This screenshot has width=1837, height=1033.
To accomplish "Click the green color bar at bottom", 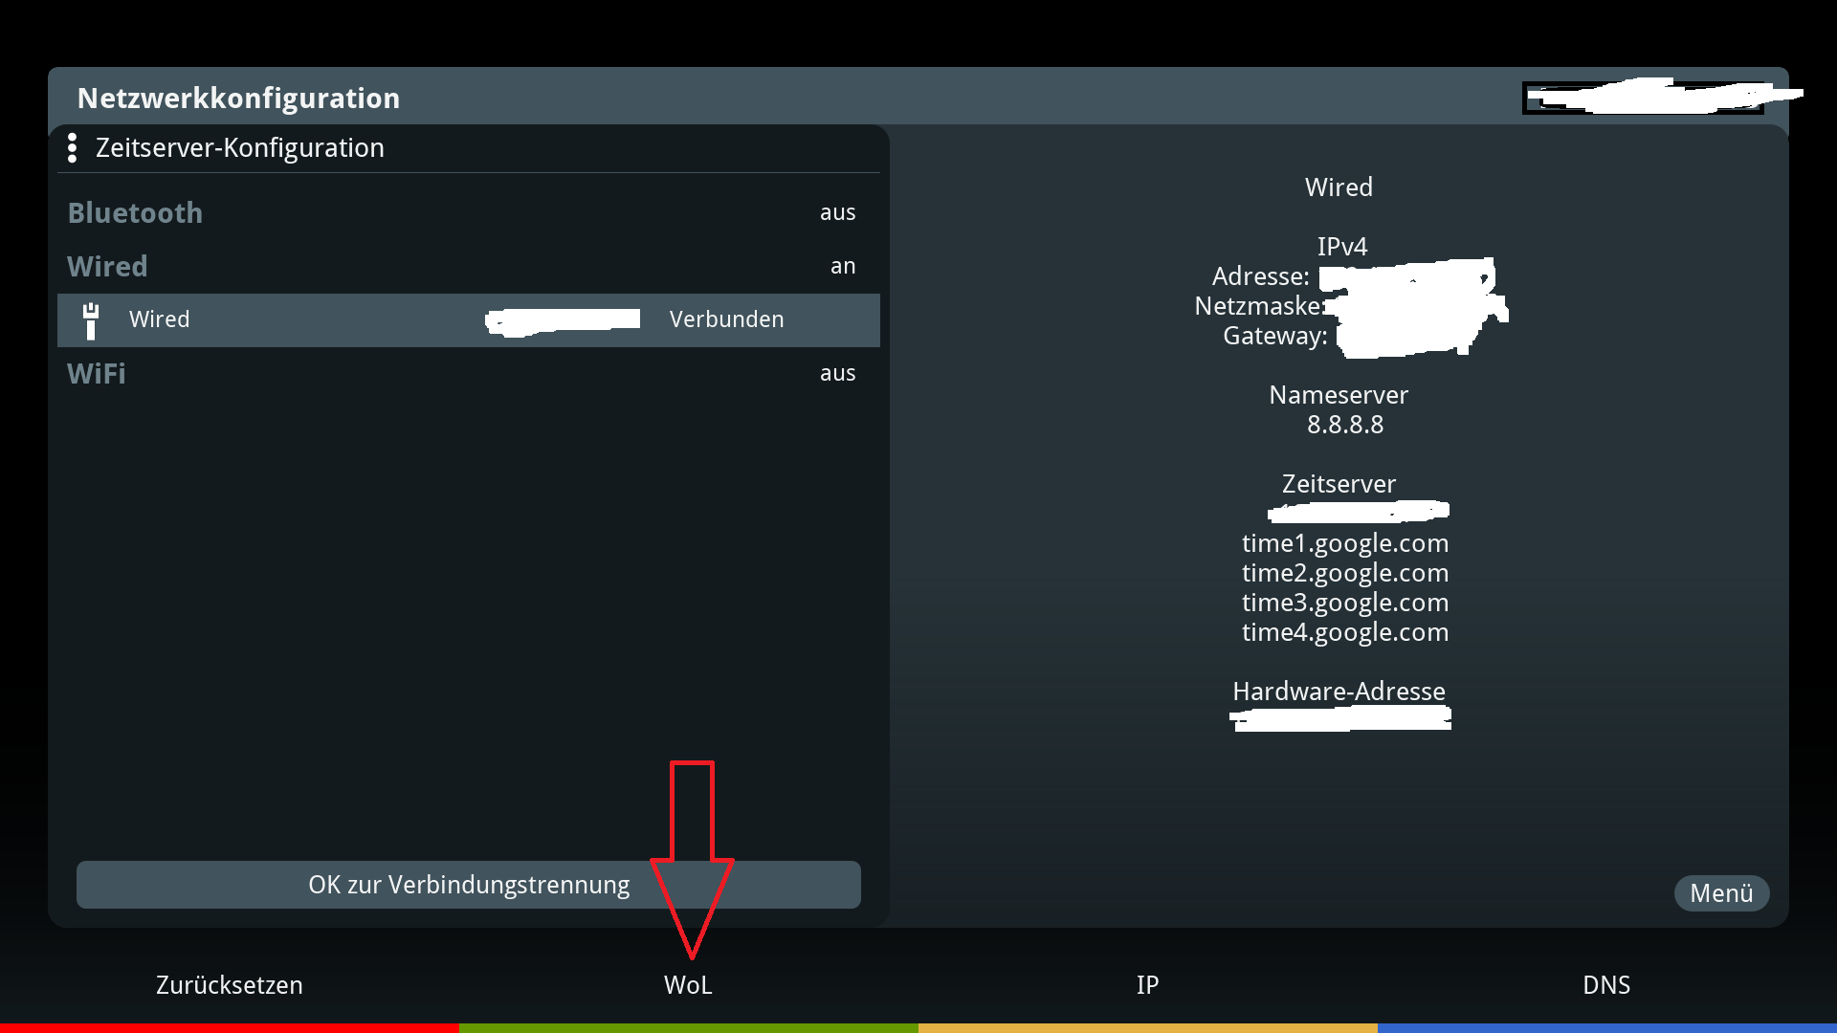I will pos(689,1027).
